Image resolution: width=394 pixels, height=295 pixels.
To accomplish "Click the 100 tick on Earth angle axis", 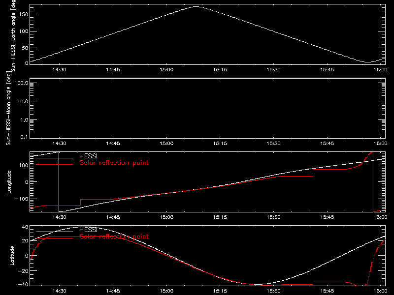I will (24, 31).
